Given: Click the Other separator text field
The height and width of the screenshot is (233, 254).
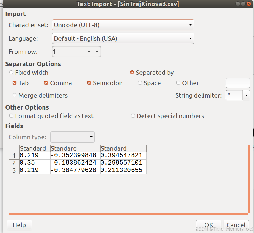Looking at the screenshot, I should pos(237,83).
